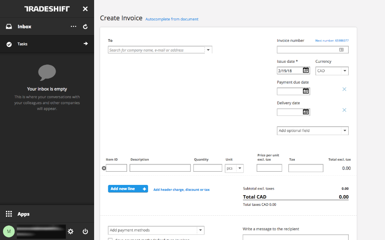Expand the To recipient dropdown arrow
This screenshot has width=385, height=240.
pyautogui.click(x=208, y=50)
